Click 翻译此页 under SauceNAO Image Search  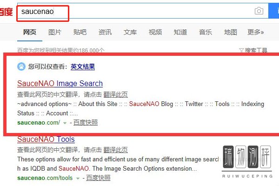(x=115, y=94)
